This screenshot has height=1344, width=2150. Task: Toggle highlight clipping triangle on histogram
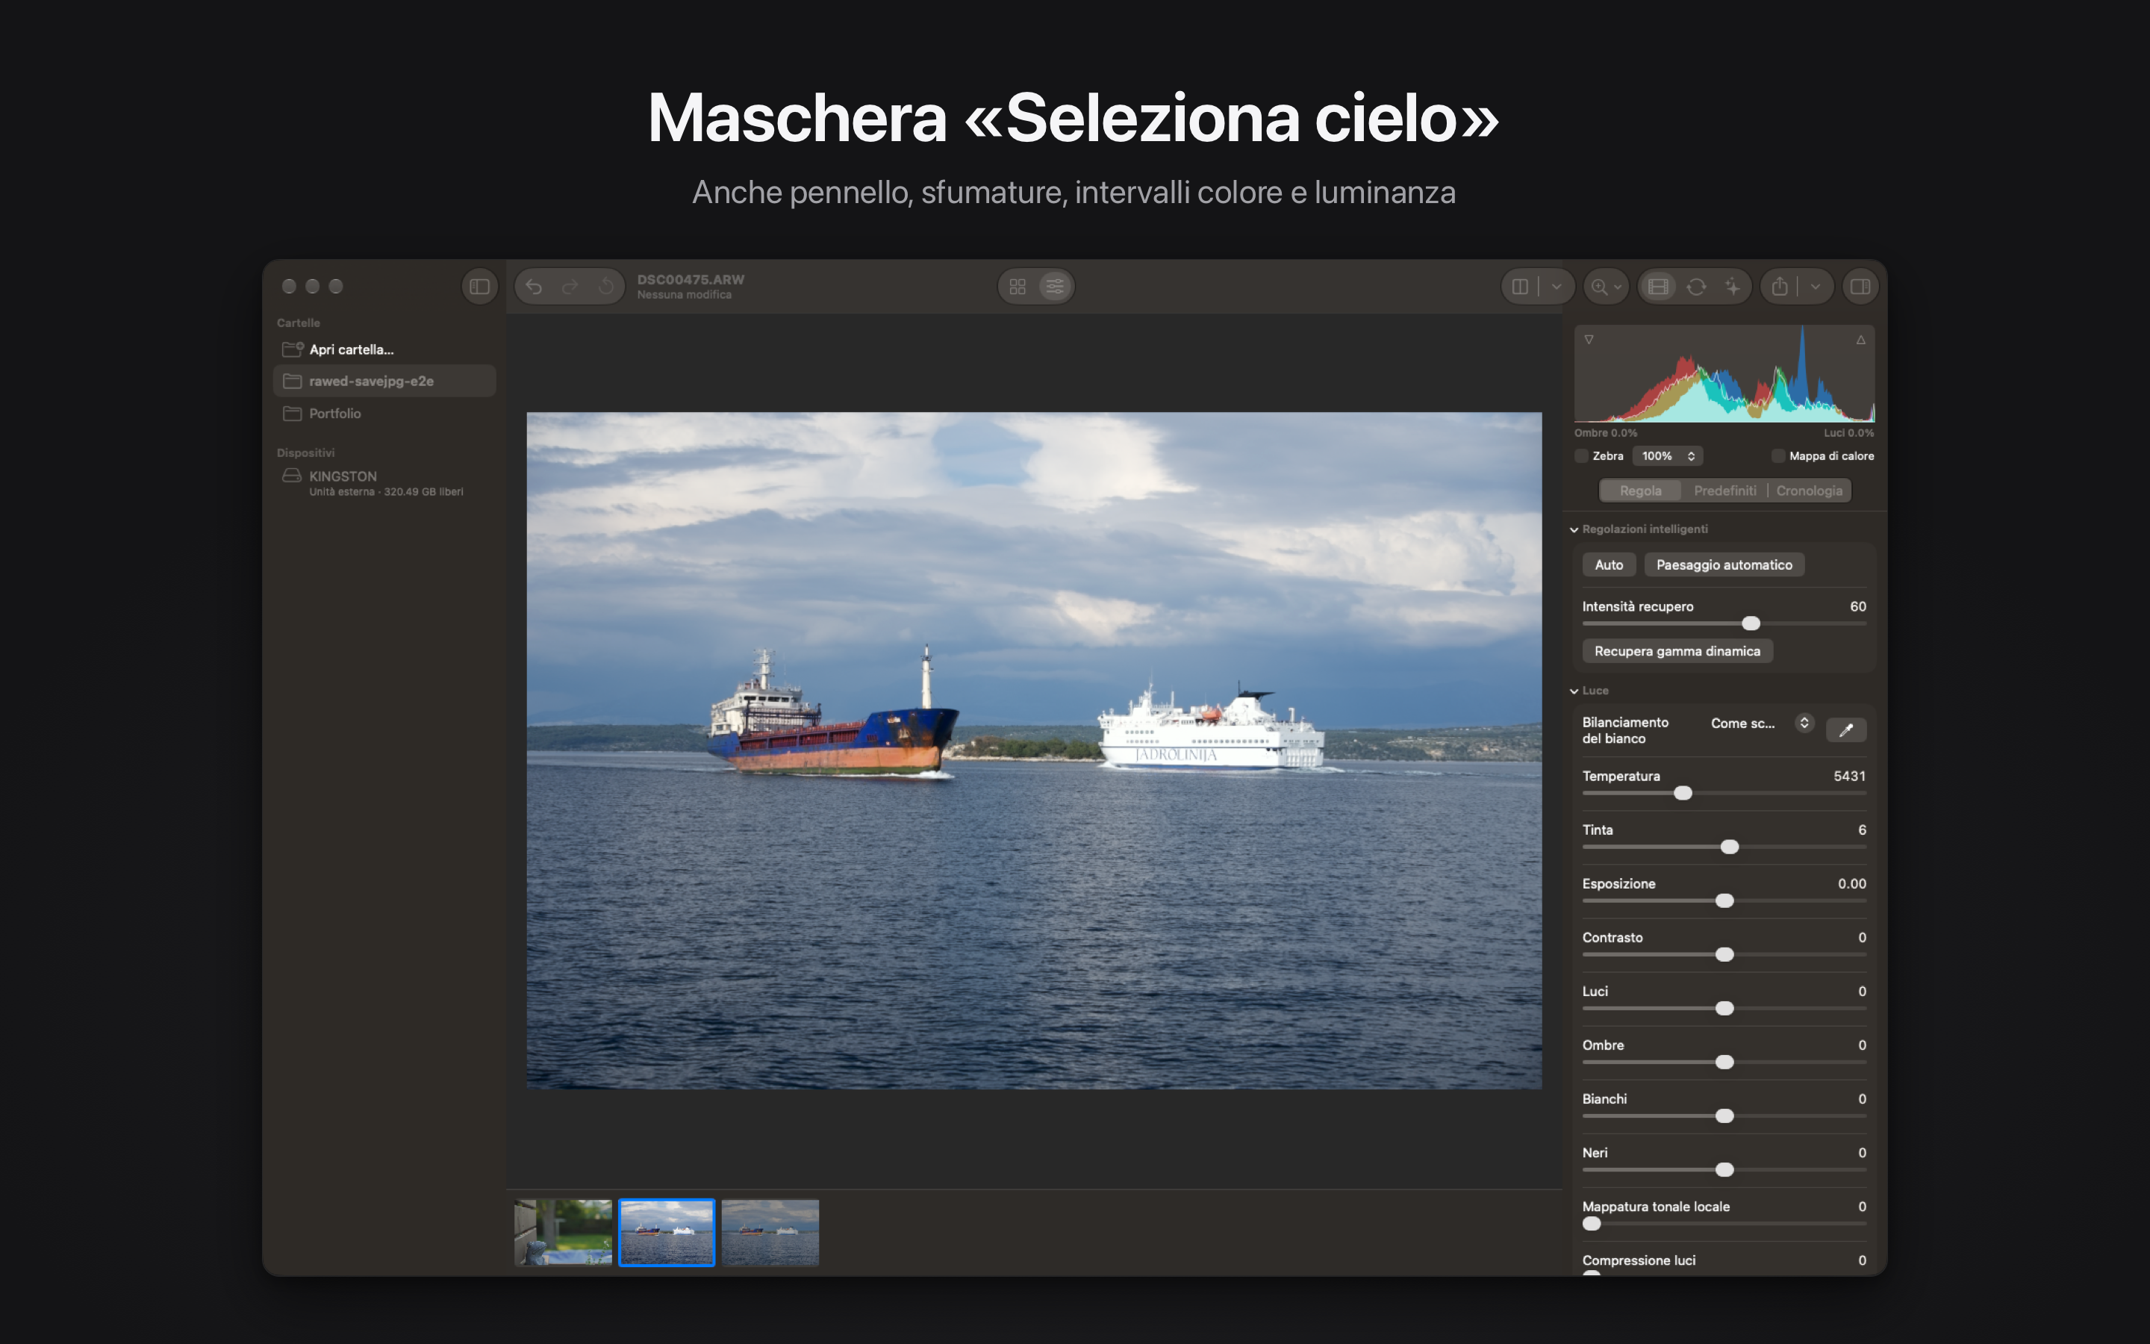click(x=1860, y=340)
